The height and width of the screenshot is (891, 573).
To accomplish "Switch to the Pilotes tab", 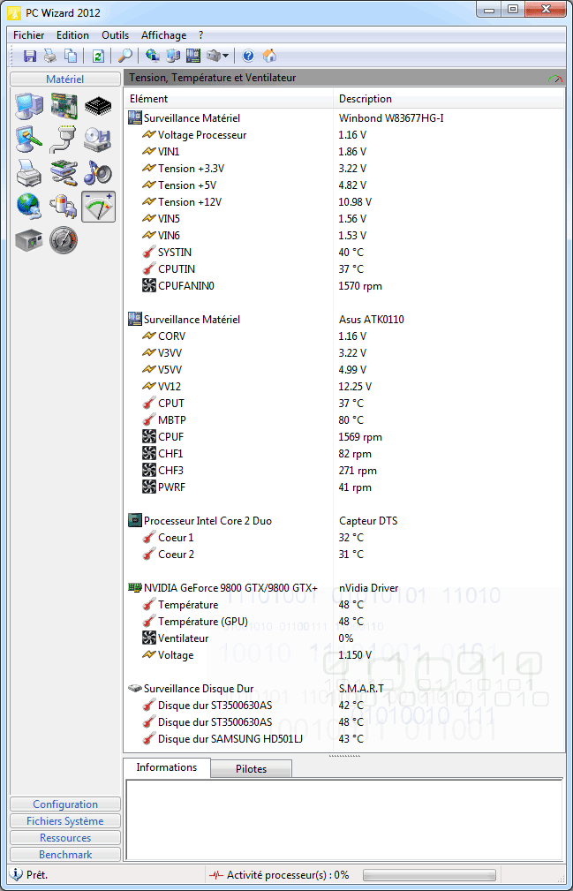I will tap(251, 769).
